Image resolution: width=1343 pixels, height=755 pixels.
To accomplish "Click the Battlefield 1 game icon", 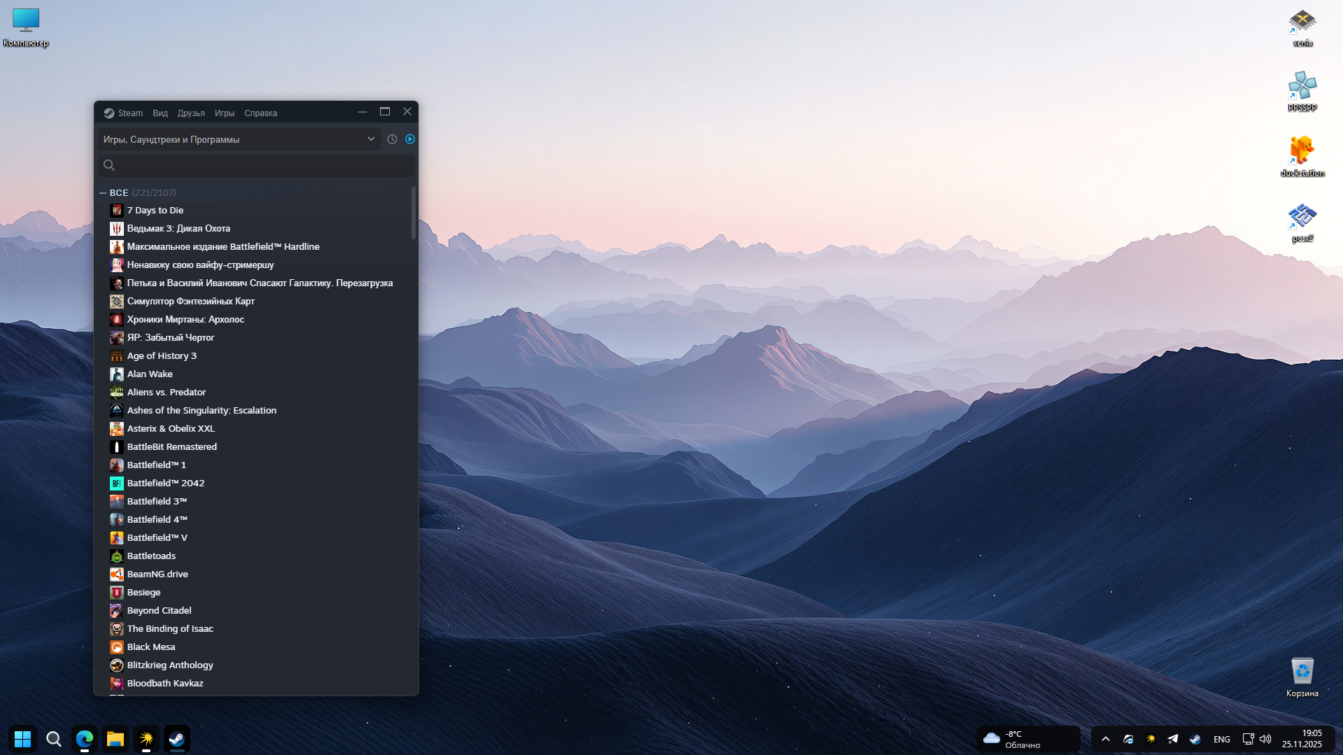I will click(x=117, y=465).
